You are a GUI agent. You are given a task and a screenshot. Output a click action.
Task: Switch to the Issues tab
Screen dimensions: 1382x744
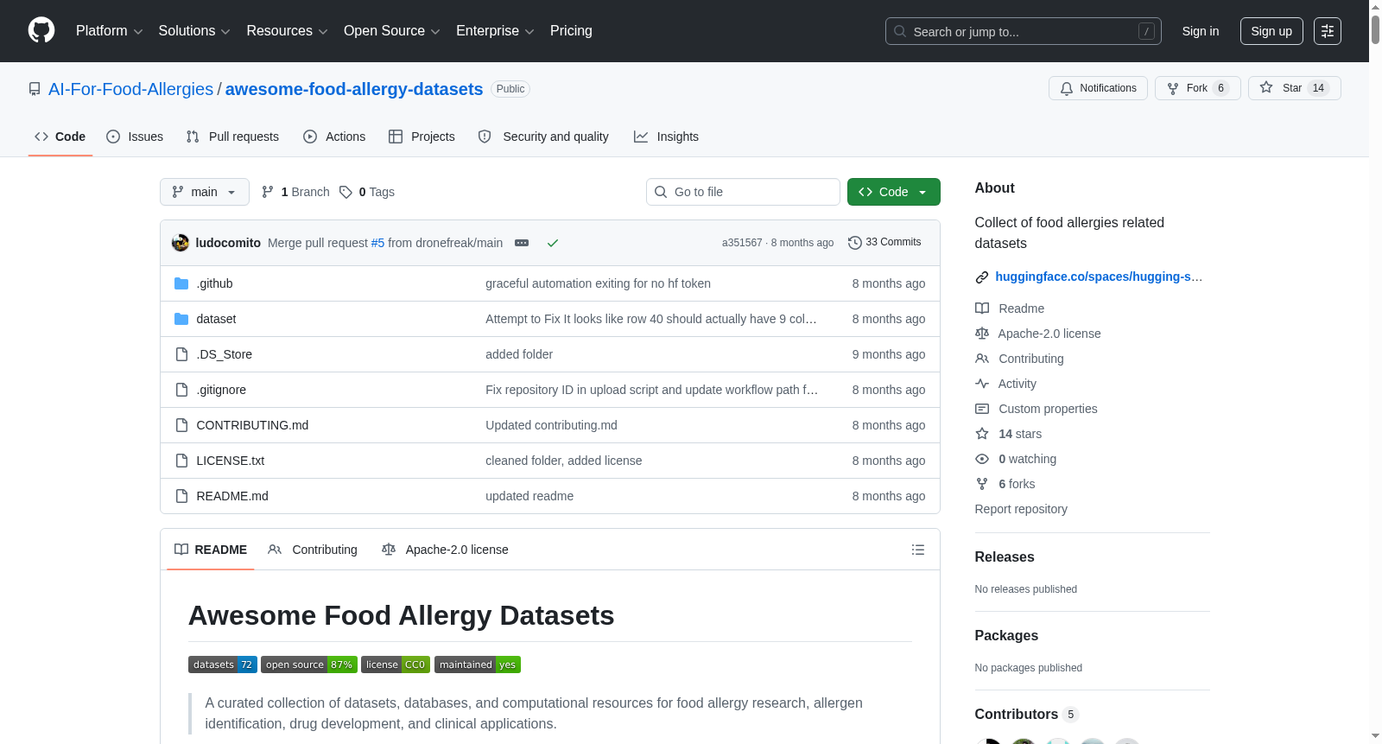(x=135, y=137)
